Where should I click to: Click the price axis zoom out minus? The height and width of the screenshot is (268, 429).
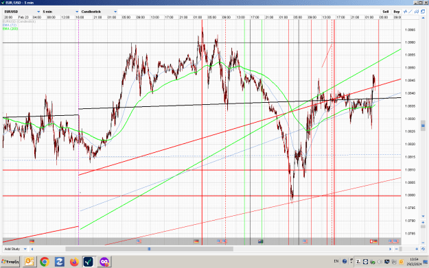pyautogui.click(x=423, y=243)
